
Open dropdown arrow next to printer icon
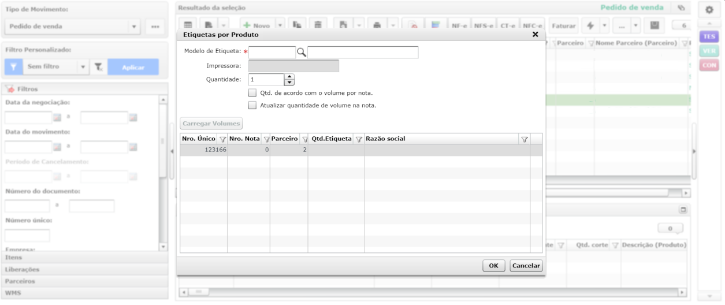click(393, 25)
